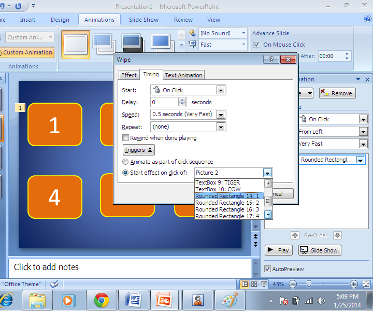
Task: Open the Start dropdown in Timing tab
Action: click(221, 90)
